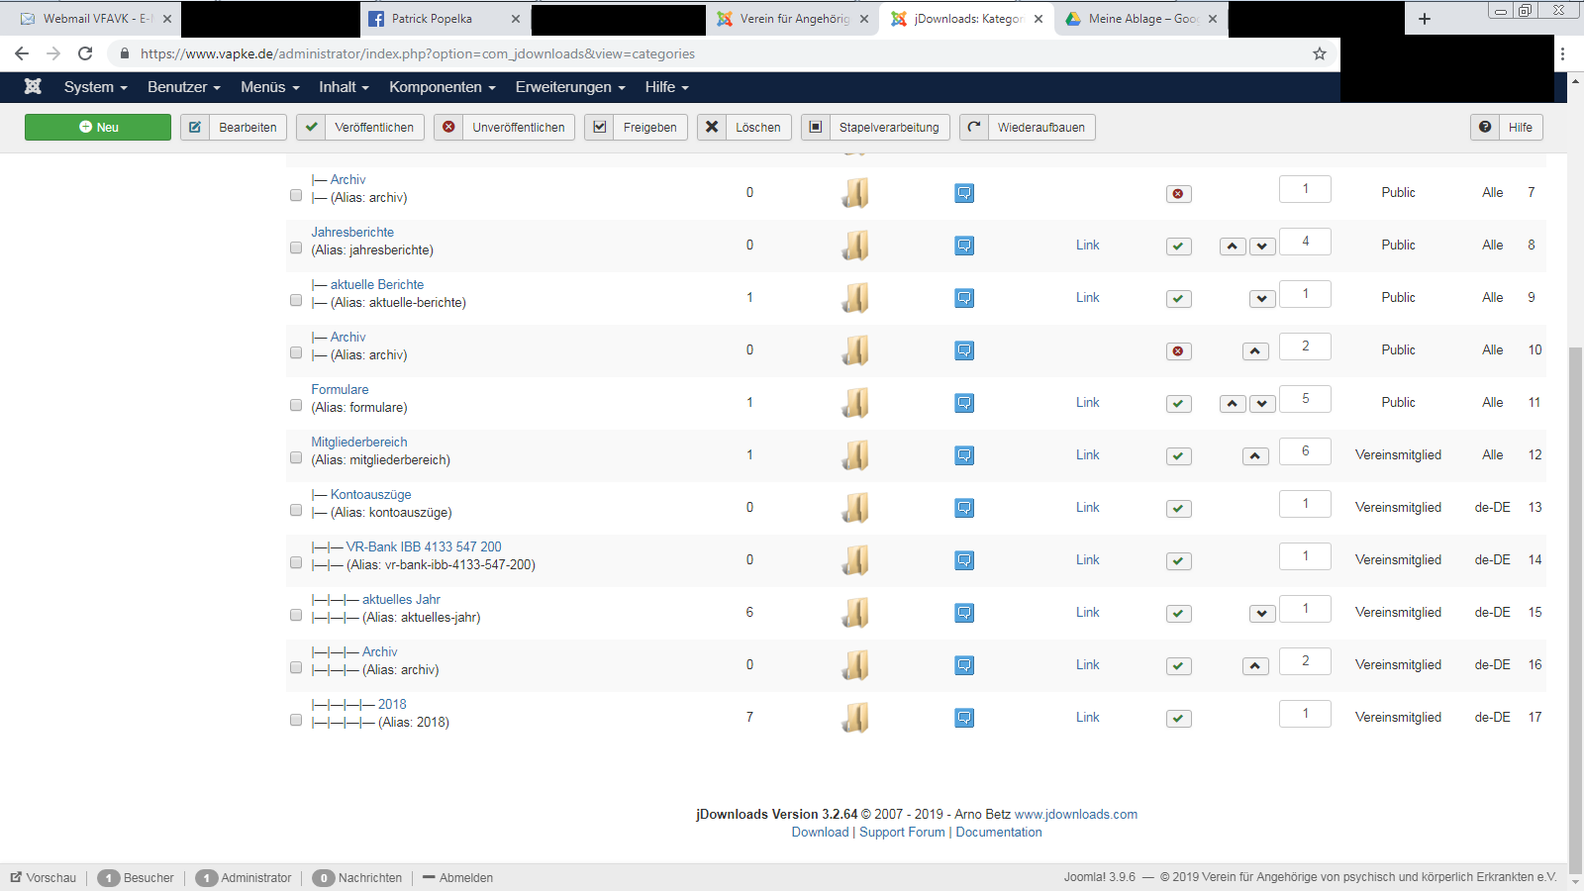The image size is (1584, 891).
Task: Click the ordering field for Jahresberichte
Action: [x=1305, y=242]
